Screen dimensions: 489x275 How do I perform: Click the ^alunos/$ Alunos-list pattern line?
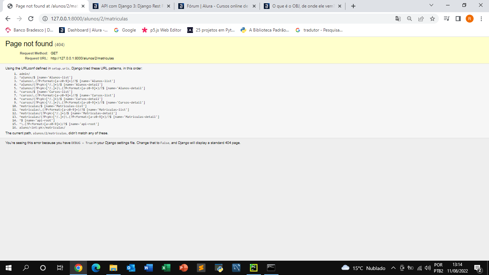(x=46, y=77)
